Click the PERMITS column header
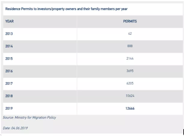The image size is (184, 136). pos(130,21)
